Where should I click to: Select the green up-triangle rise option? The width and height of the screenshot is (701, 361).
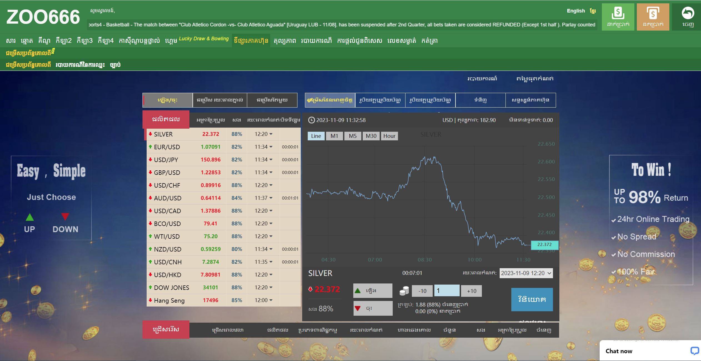tap(373, 291)
